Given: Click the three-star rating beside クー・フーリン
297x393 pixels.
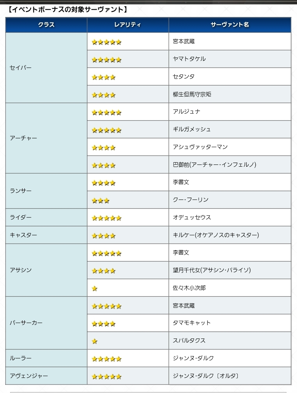Looking at the screenshot, I should point(100,201).
